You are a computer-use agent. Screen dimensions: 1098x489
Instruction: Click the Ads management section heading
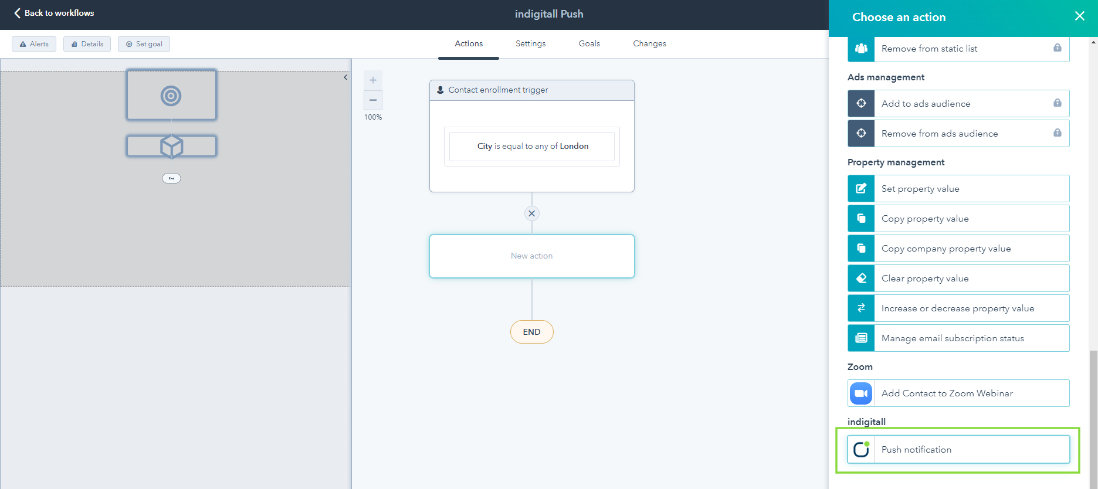point(886,77)
